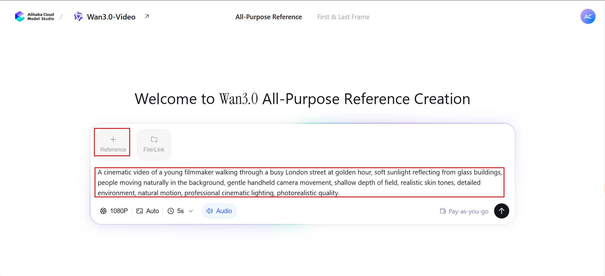The width and height of the screenshot is (605, 276).
Task: Click the Pay-as-you-go billing link
Action: (x=464, y=211)
